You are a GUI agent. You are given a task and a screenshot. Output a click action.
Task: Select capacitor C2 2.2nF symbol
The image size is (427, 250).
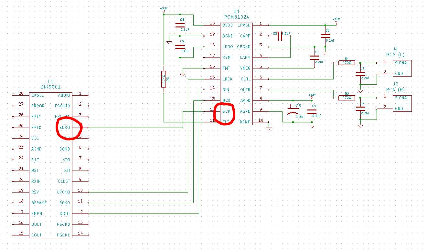[x=360, y=109]
